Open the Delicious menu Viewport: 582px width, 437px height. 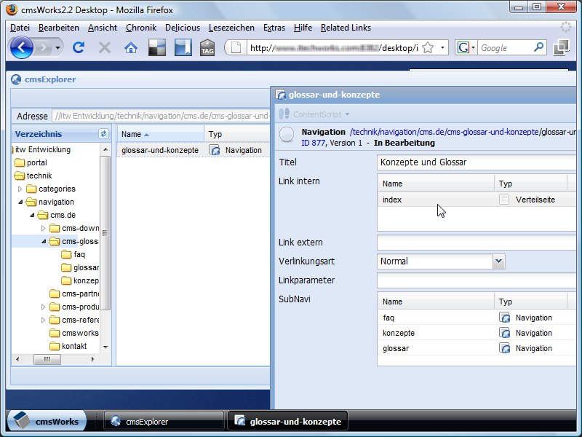point(183,28)
